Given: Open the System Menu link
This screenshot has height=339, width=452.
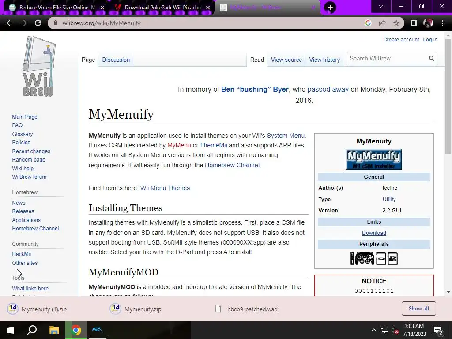Looking at the screenshot, I should coord(286,136).
